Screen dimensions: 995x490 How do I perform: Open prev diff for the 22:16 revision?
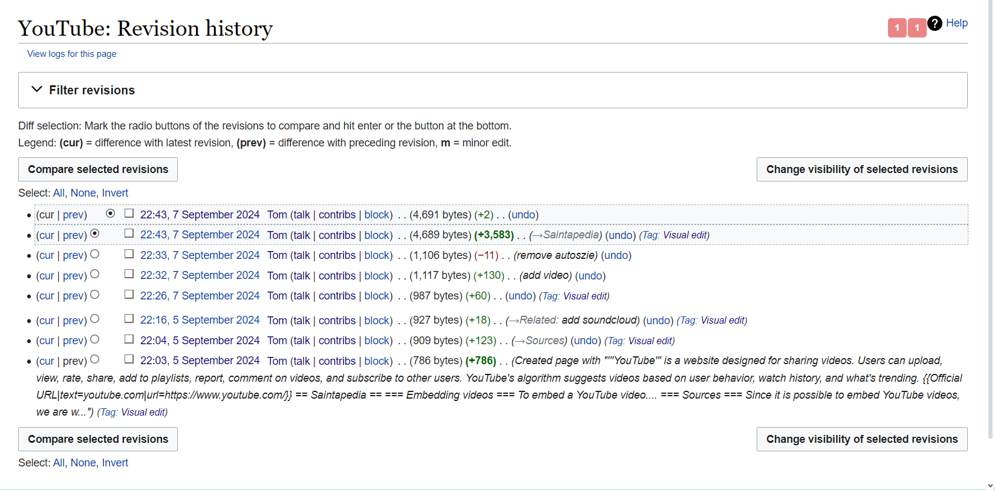pyautogui.click(x=74, y=321)
